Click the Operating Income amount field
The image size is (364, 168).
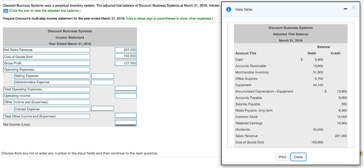[x=125, y=96]
